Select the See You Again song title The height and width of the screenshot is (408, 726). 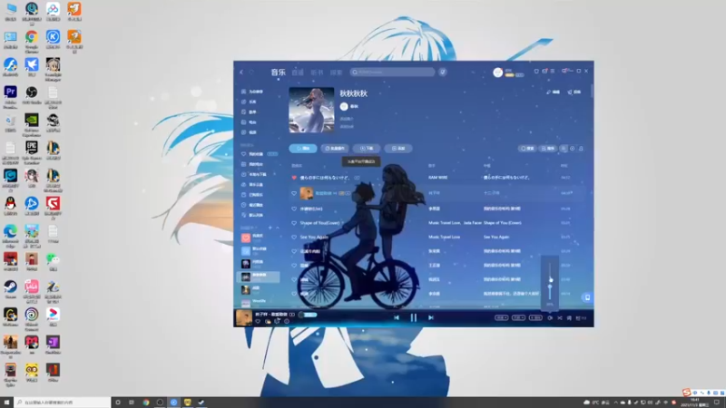tap(314, 237)
